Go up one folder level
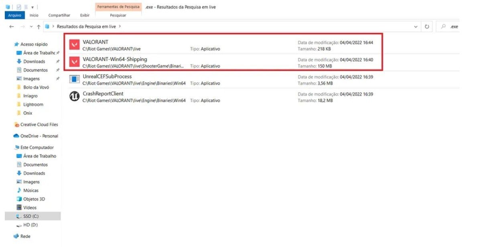The height and width of the screenshot is (247, 478). pyautogui.click(x=38, y=27)
